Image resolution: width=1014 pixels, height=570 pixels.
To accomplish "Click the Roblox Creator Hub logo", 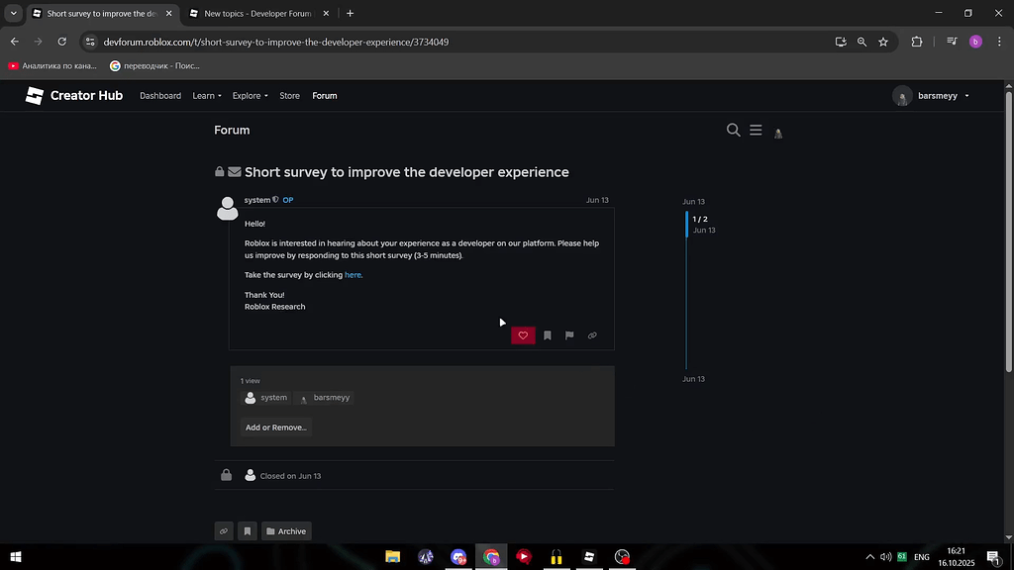I will tap(73, 96).
